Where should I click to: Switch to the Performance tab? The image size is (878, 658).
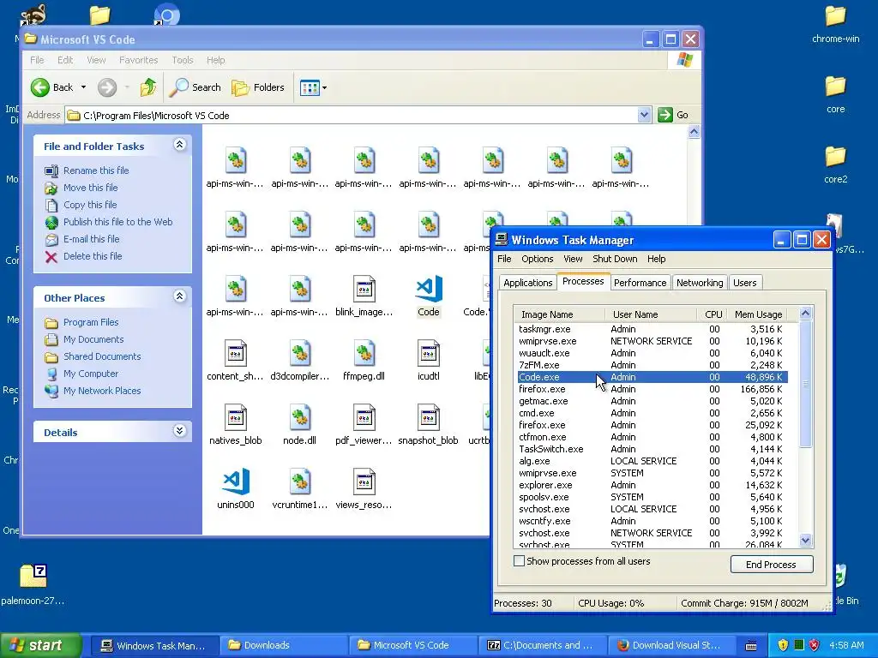640,283
